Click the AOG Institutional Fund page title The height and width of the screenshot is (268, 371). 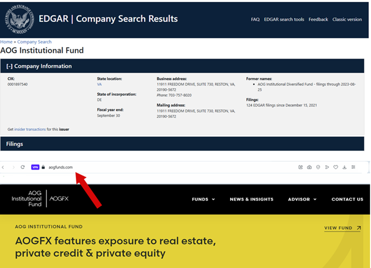click(42, 51)
